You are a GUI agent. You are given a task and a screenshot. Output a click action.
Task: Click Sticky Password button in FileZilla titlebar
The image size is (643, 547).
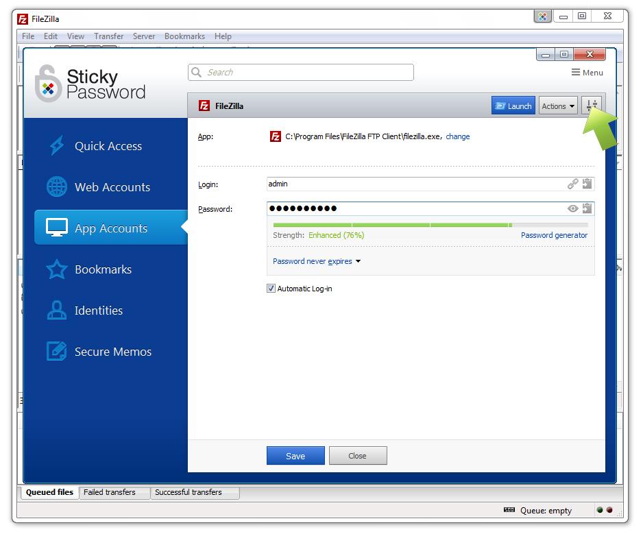point(542,16)
